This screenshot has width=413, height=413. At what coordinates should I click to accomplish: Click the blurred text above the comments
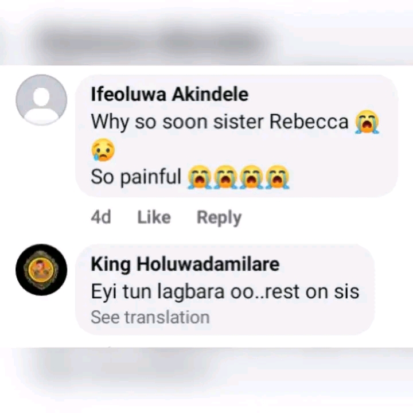(x=155, y=41)
